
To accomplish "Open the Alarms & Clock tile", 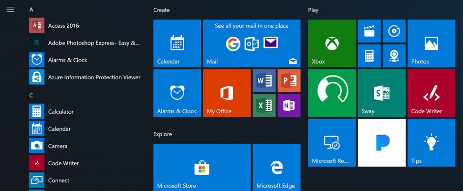I will tap(177, 93).
